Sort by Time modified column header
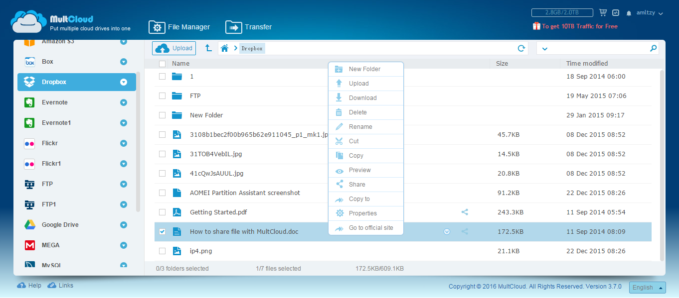Image resolution: width=679 pixels, height=298 pixels. tap(587, 64)
